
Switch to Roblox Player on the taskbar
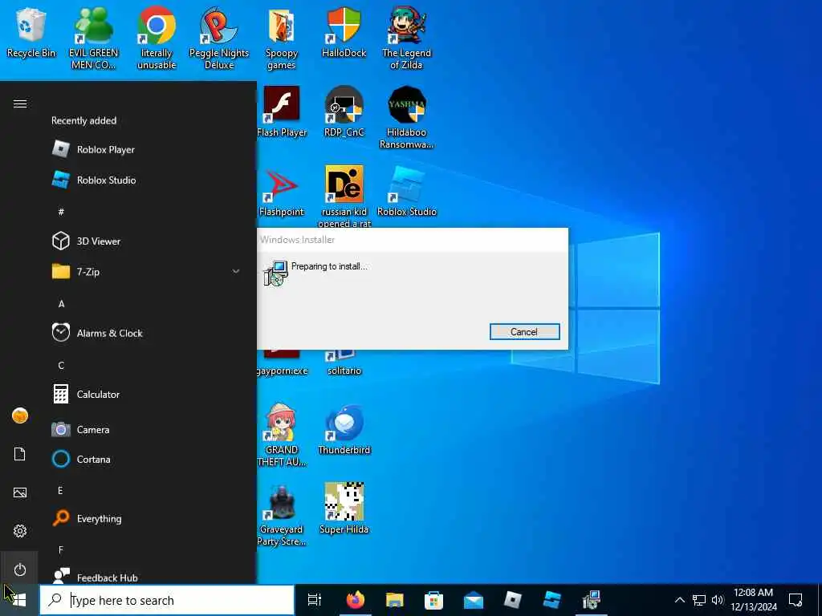pyautogui.click(x=513, y=600)
